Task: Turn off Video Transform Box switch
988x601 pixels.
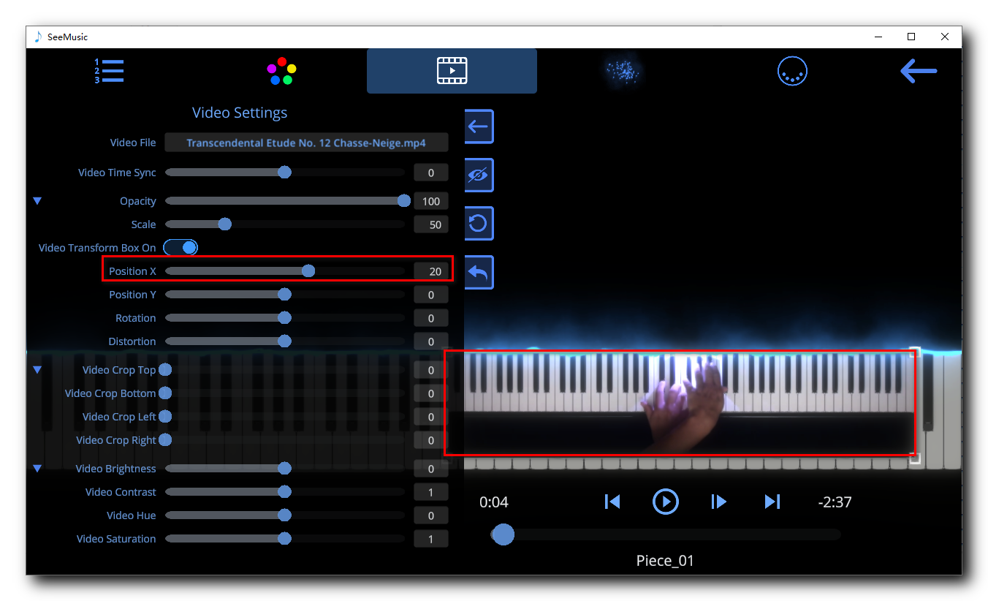Action: click(180, 247)
